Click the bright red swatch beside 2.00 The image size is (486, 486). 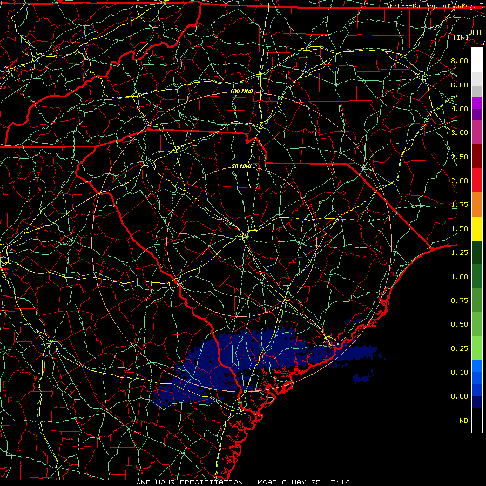click(477, 180)
